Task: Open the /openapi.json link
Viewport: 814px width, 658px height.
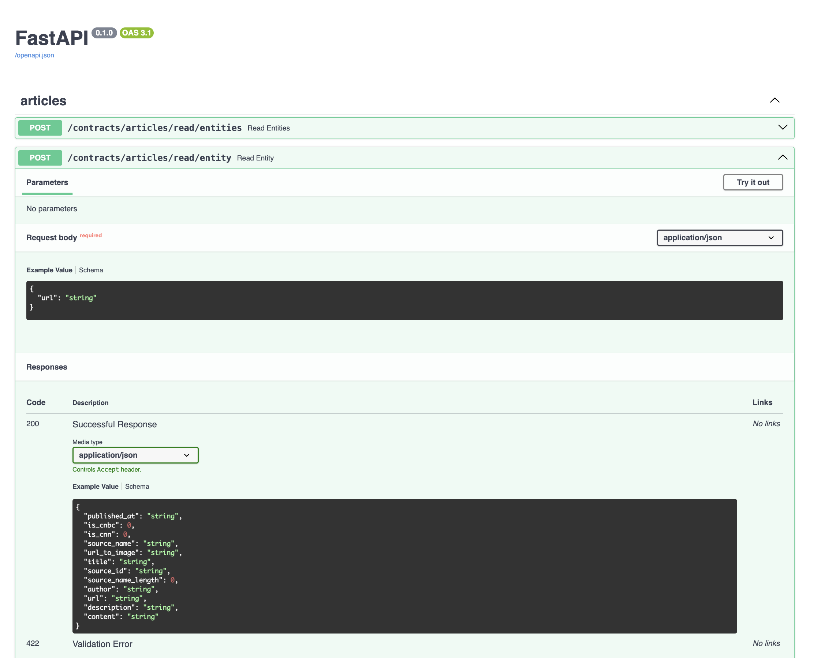Action: pyautogui.click(x=34, y=55)
